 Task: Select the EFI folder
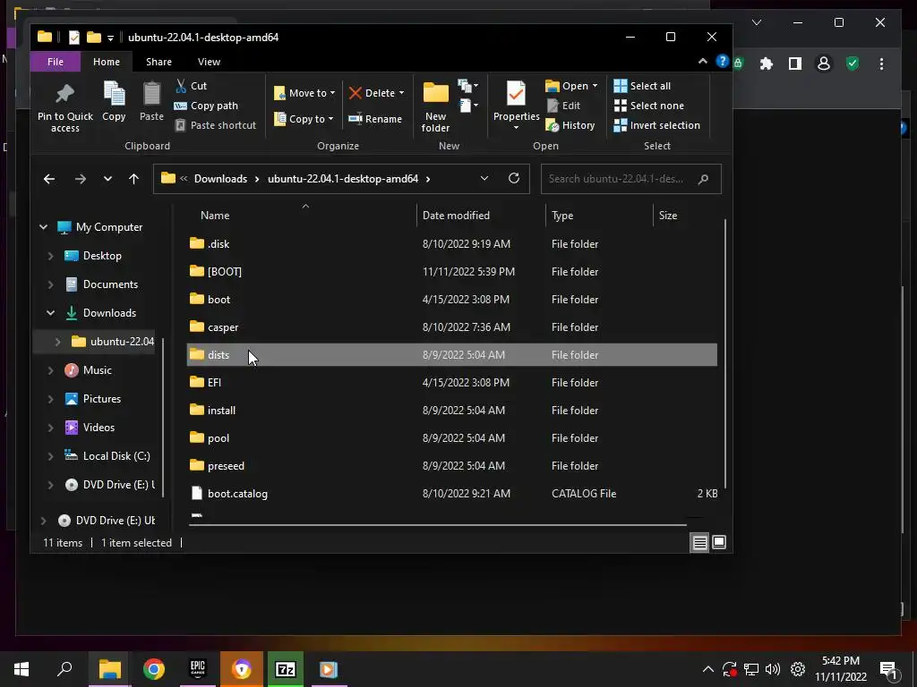pyautogui.click(x=451, y=383)
